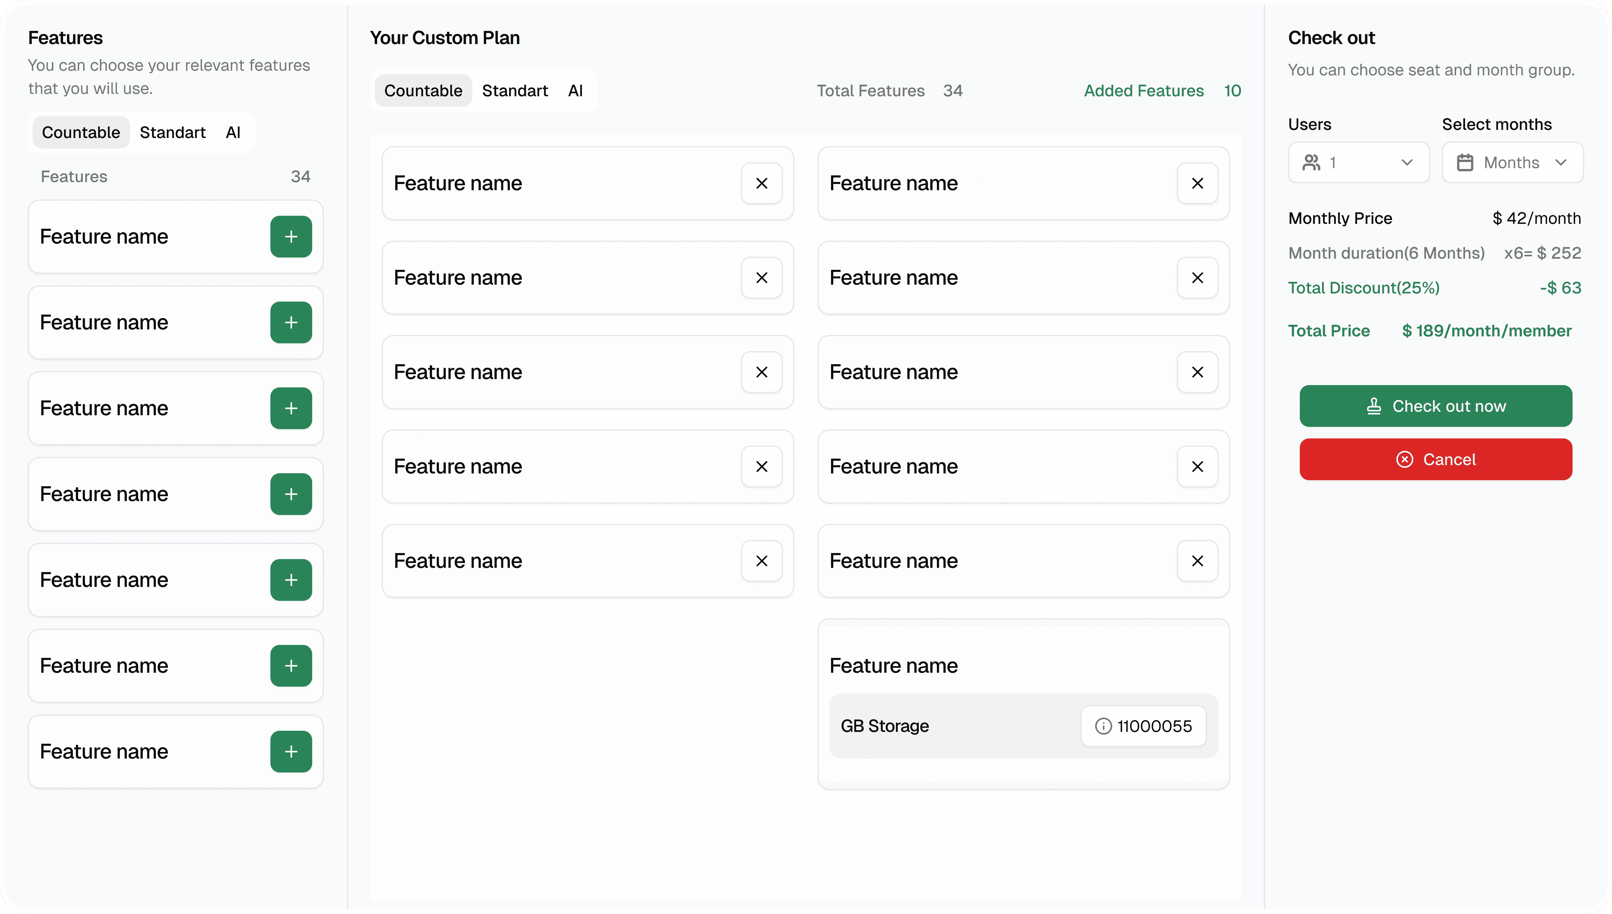1612x914 pixels.
Task: Select AI tab in Features sidebar
Action: click(x=233, y=133)
